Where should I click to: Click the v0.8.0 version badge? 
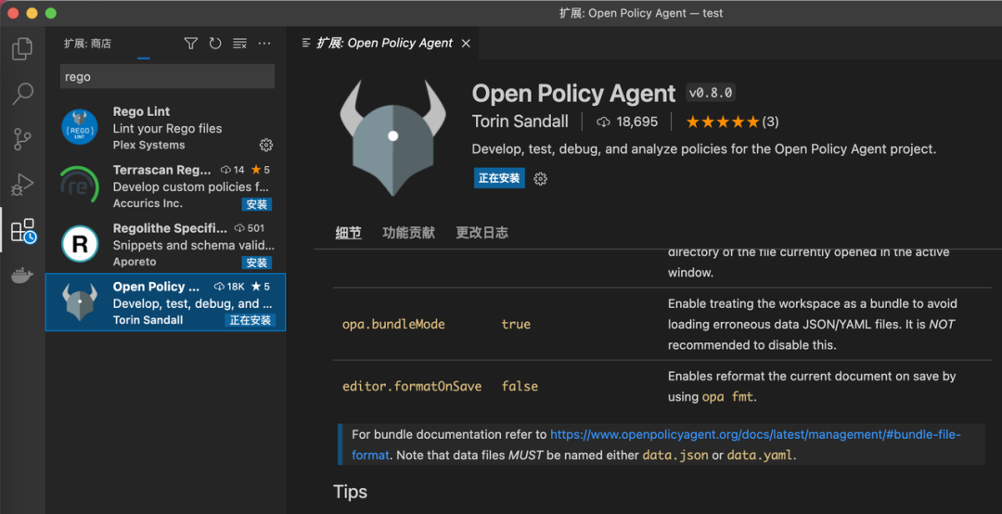711,93
